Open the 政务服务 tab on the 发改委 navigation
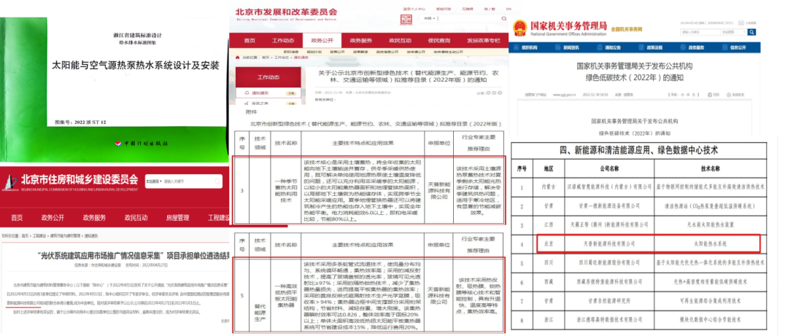Viewport: 788px width, 336px height. point(361,41)
